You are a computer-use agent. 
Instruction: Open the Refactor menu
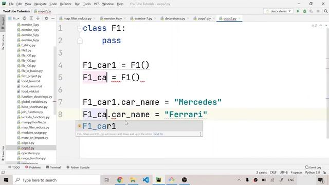[x=66, y=4]
